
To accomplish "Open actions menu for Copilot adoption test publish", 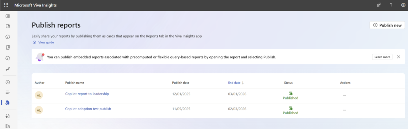I will pos(344,110).
